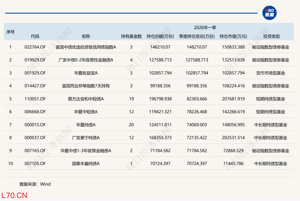Viewport: 300px width, 201px height.
Task: Click fund code 014427.OF
Action: pos(35,86)
